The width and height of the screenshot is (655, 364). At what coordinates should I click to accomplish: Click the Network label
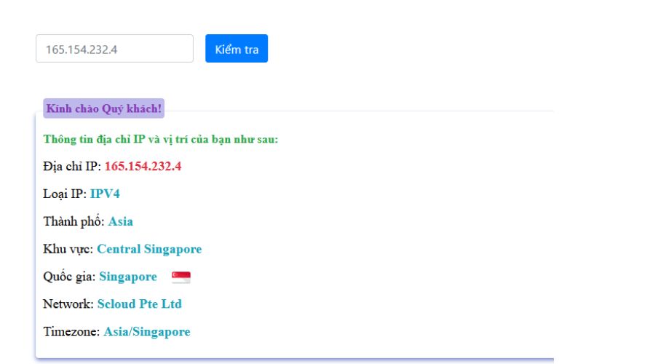(68, 304)
